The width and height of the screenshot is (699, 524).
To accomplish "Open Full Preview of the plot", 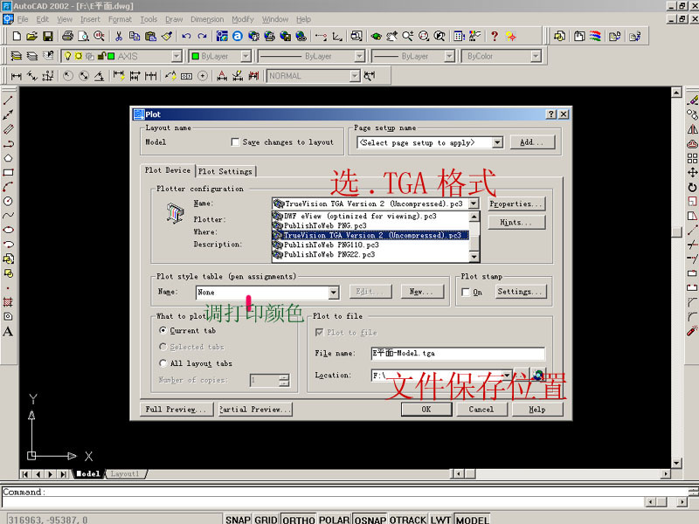I will coord(176,409).
